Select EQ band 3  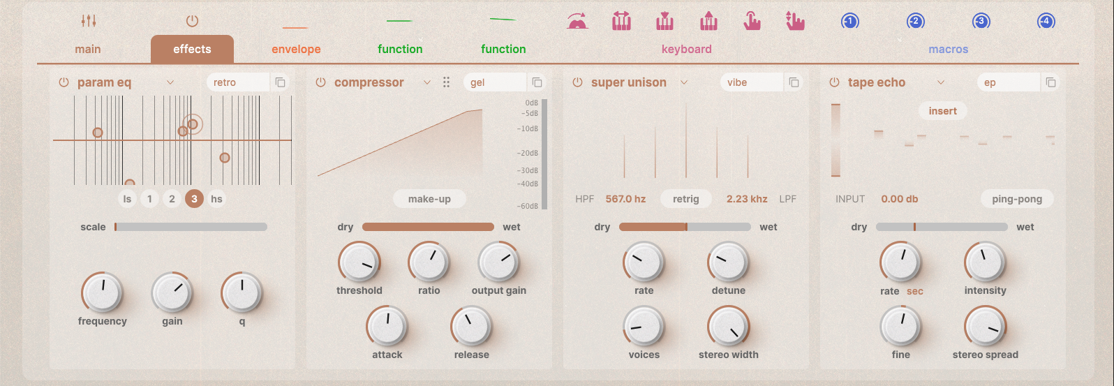pos(194,199)
